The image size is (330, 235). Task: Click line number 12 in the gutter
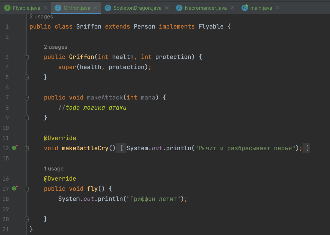point(5,148)
